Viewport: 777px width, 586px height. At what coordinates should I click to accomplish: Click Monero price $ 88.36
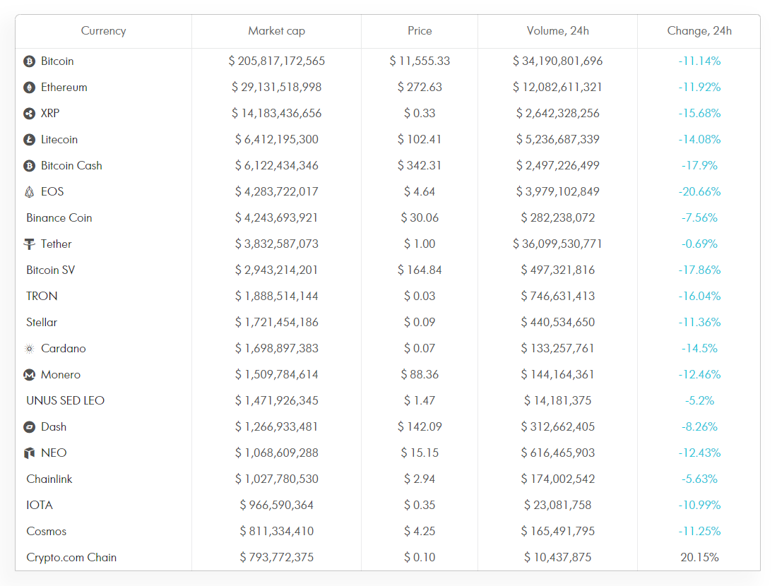(x=420, y=375)
